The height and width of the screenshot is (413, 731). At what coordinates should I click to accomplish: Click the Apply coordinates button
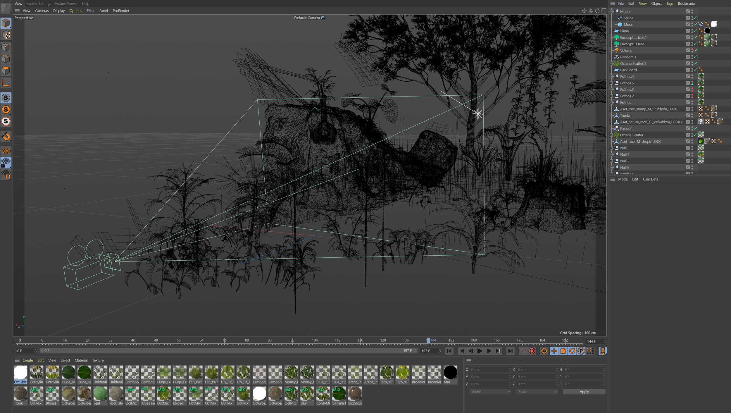tap(584, 392)
